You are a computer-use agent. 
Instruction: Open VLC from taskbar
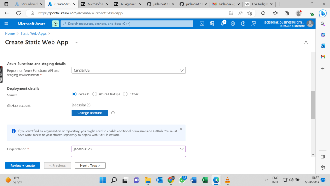(228, 180)
